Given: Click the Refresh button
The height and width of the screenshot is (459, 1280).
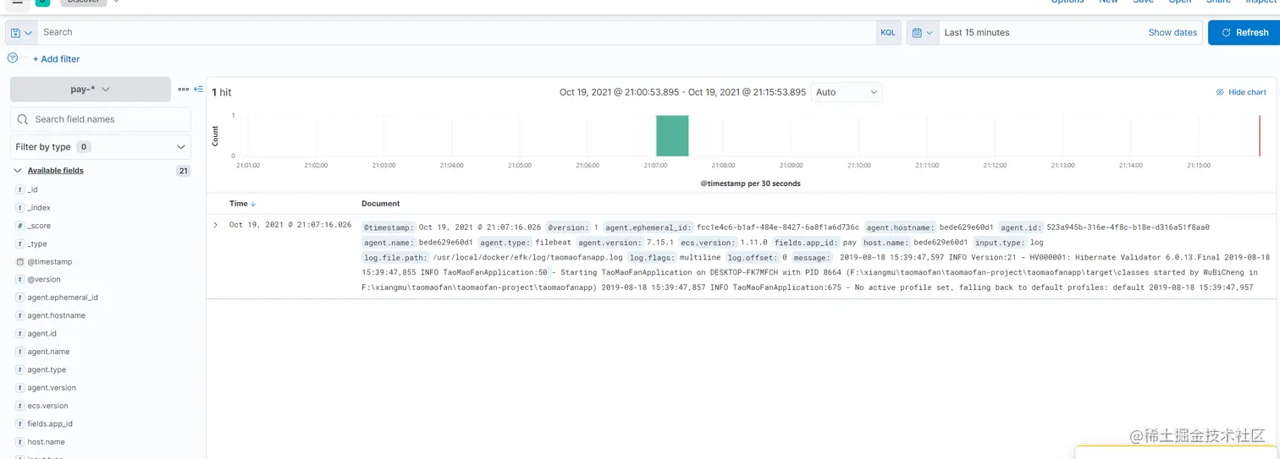Looking at the screenshot, I should click(1244, 33).
